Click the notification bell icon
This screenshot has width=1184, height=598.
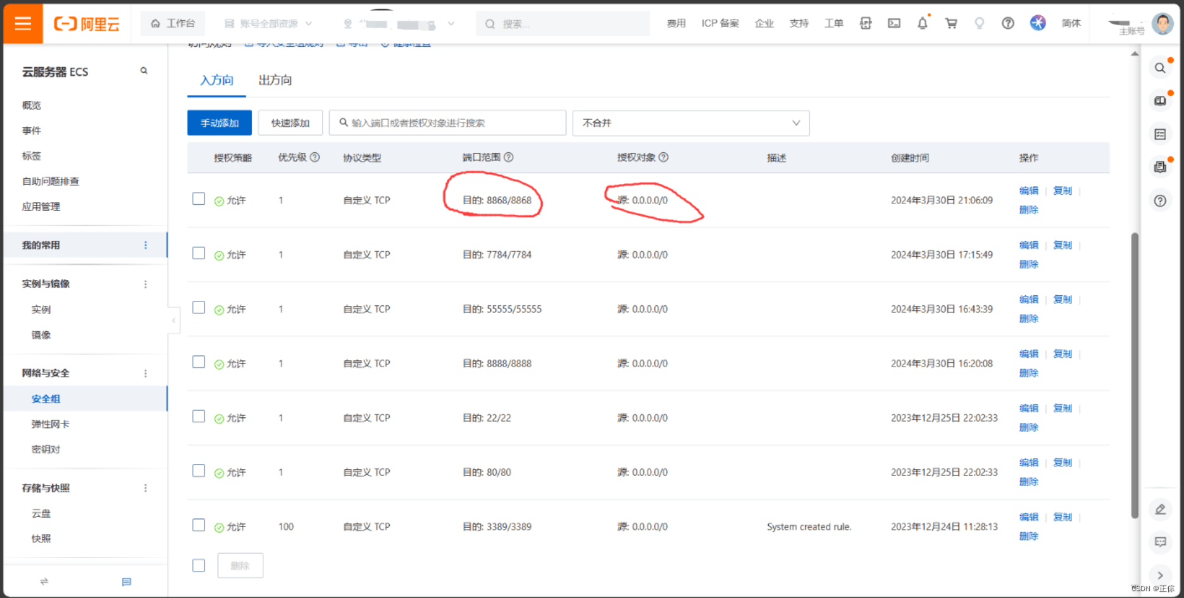point(922,23)
